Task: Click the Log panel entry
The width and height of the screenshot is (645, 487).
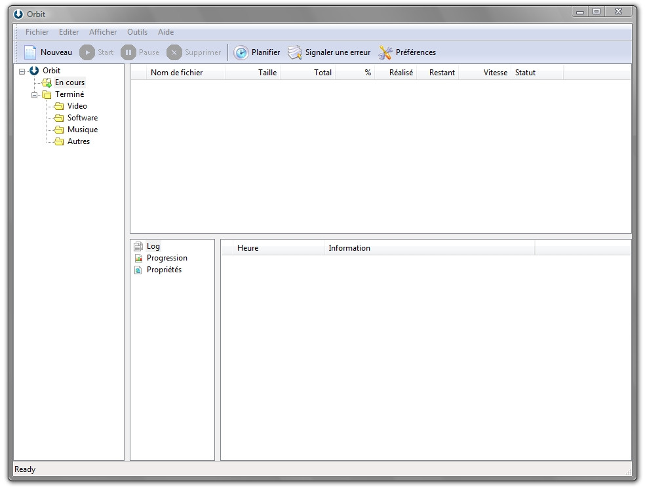Action: click(x=153, y=246)
